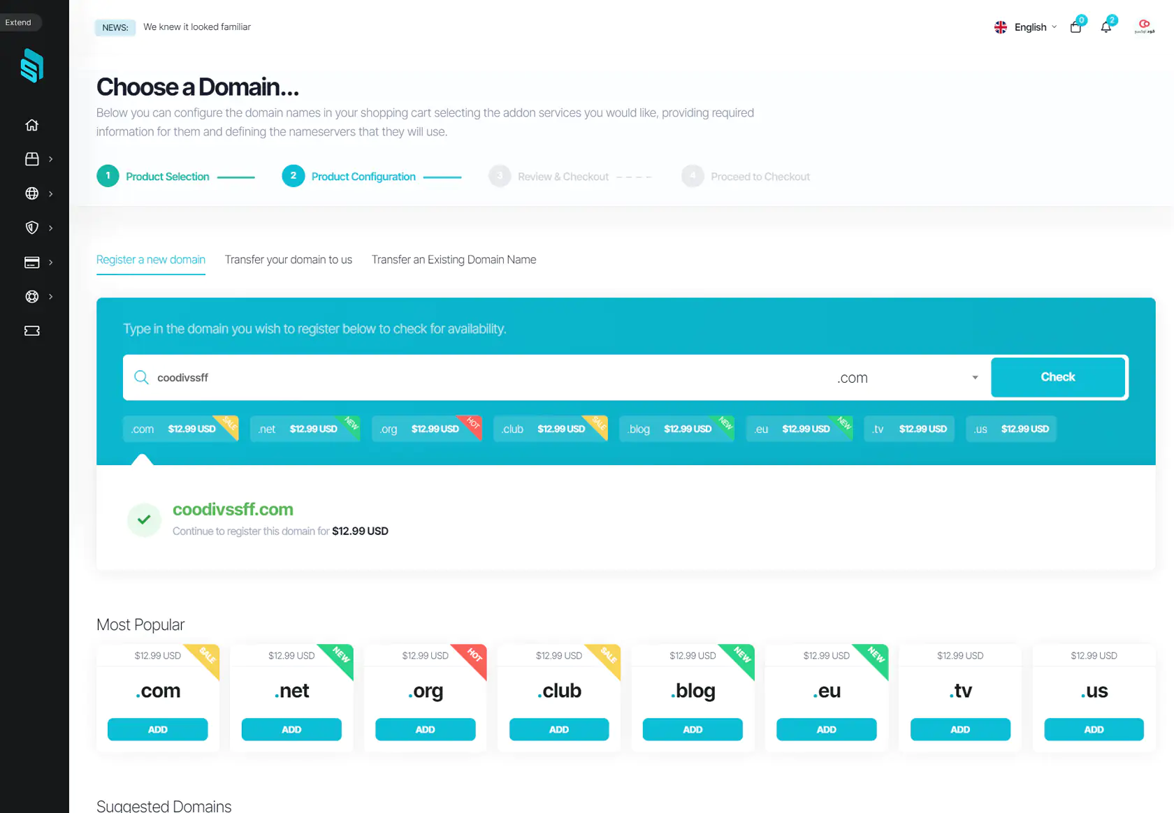Select the .org $12.99 USD chip
The height and width of the screenshot is (813, 1174).
coord(427,429)
